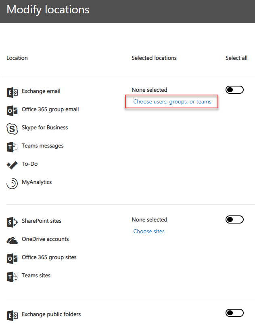Click the Exchange public folders icon
Screen dimensions: 255x327
click(12, 315)
